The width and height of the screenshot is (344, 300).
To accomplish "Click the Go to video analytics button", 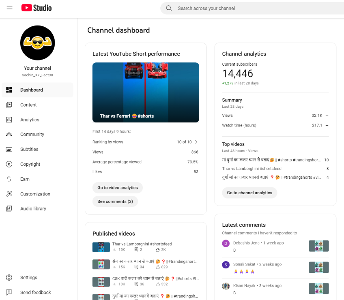I will 118,188.
